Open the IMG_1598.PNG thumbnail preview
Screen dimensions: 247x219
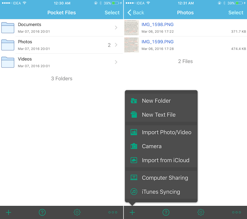[x=132, y=28]
